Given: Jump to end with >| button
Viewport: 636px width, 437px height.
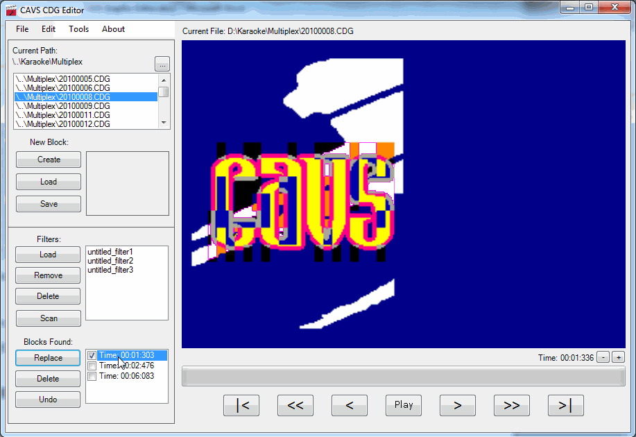Looking at the screenshot, I should pyautogui.click(x=566, y=405).
